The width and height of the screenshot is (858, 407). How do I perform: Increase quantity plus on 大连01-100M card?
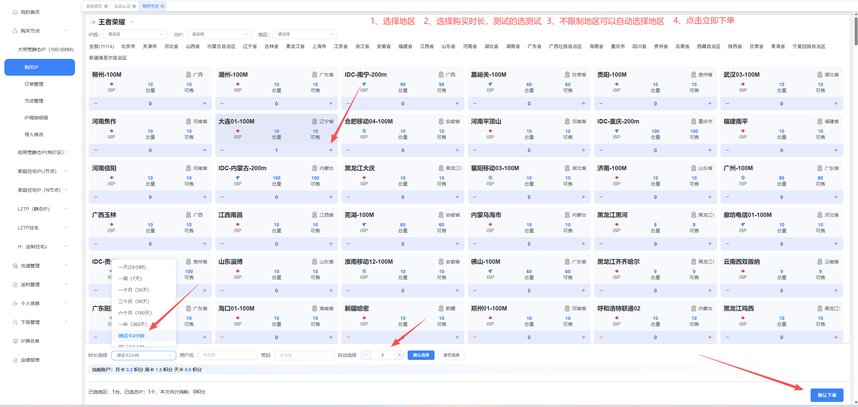[331, 150]
